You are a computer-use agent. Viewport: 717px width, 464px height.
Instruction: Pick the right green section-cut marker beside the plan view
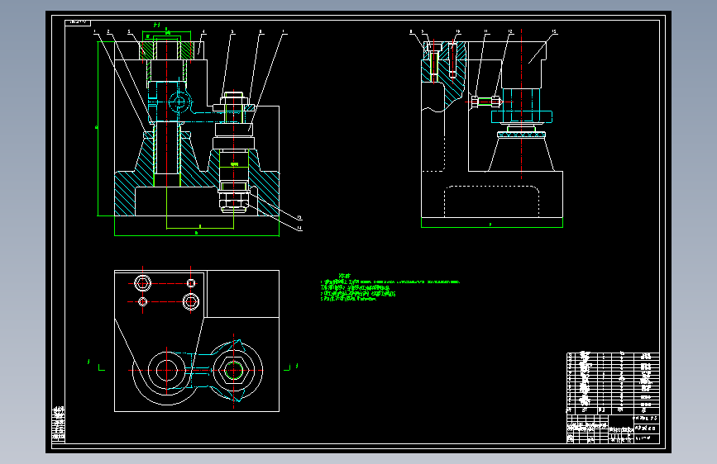point(291,367)
